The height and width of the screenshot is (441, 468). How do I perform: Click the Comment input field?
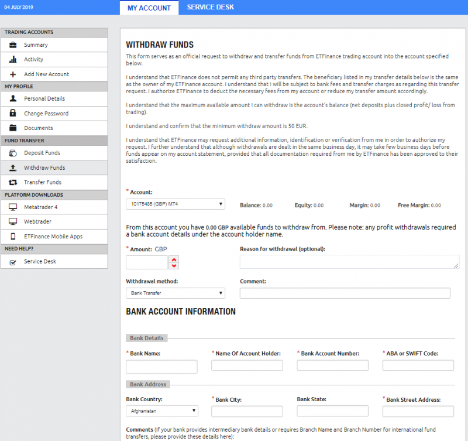345,293
